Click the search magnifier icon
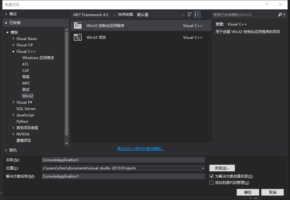The image size is (290, 200). click(x=280, y=15)
